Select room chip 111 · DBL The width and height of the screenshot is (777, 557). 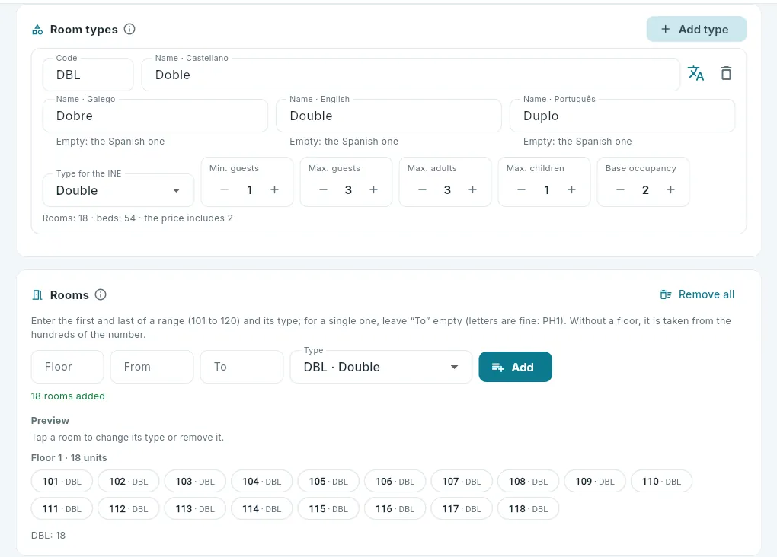click(62, 509)
